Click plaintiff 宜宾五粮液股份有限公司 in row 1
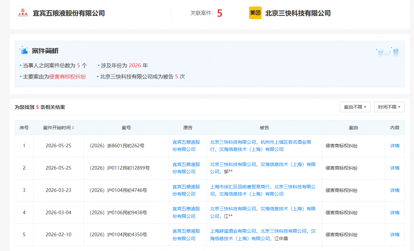This screenshot has height=251, width=414. click(186, 146)
